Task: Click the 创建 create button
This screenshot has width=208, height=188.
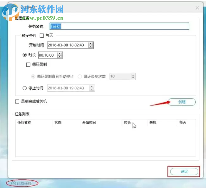Action: 182,102
